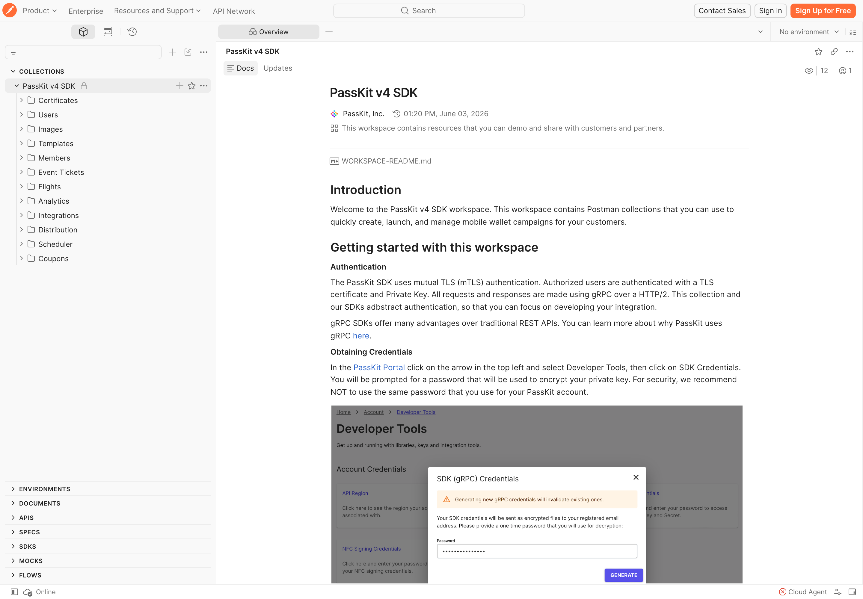Open the Enterprise menu item

pyautogui.click(x=86, y=11)
